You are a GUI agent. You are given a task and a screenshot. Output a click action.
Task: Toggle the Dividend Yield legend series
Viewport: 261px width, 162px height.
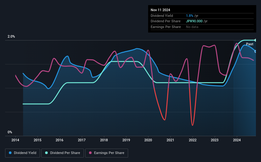pyautogui.click(x=23, y=153)
